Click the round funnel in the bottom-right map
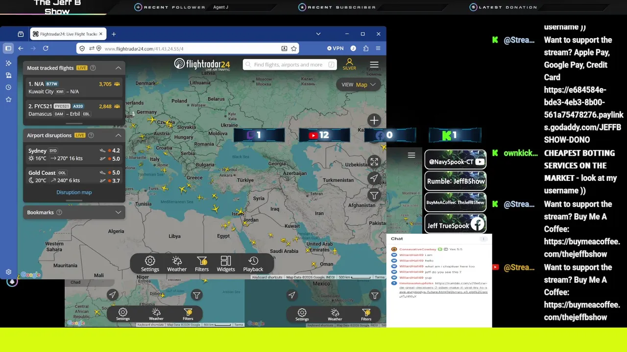 click(x=375, y=295)
